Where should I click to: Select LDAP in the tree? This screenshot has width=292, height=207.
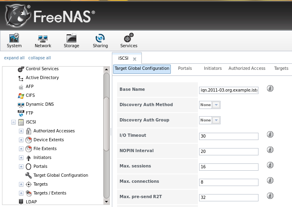pyautogui.click(x=31, y=202)
